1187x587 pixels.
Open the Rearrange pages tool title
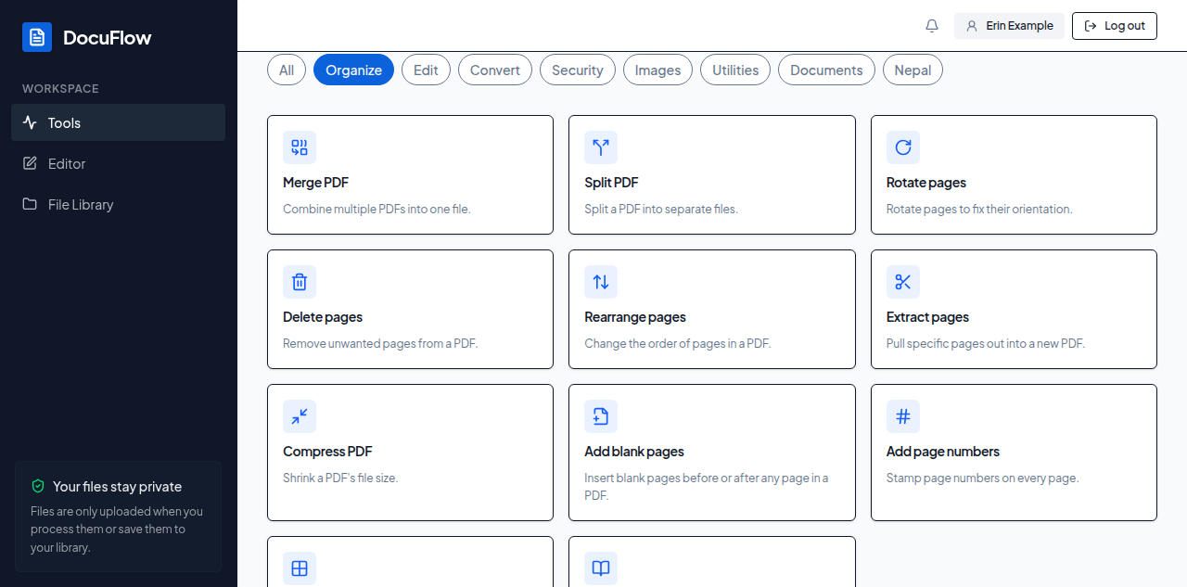(635, 317)
